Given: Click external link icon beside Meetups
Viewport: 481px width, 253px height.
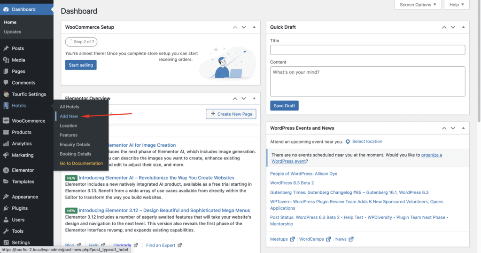Looking at the screenshot, I should [x=292, y=239].
